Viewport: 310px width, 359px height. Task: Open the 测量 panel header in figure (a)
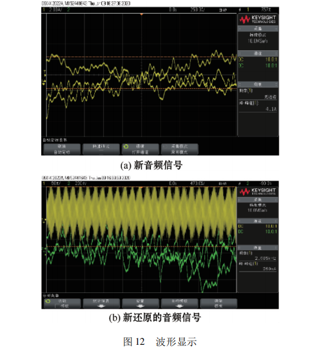click(258, 84)
